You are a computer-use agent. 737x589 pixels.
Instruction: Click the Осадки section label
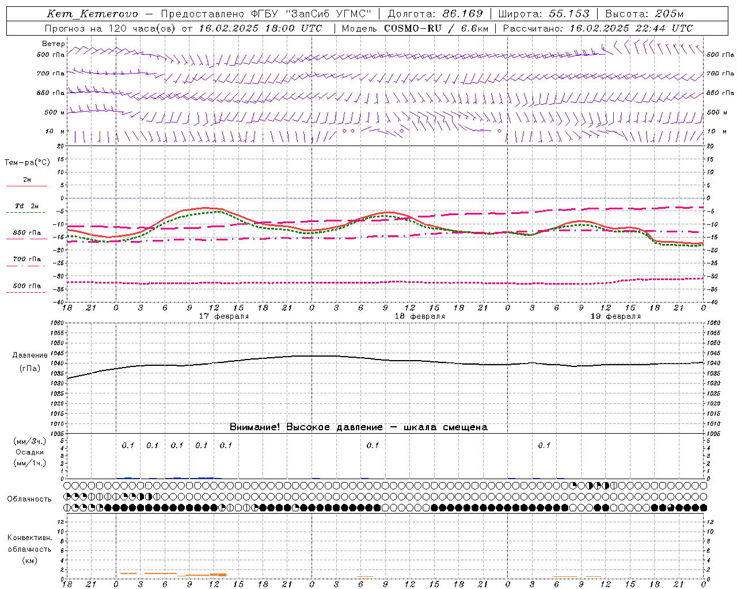(30, 452)
